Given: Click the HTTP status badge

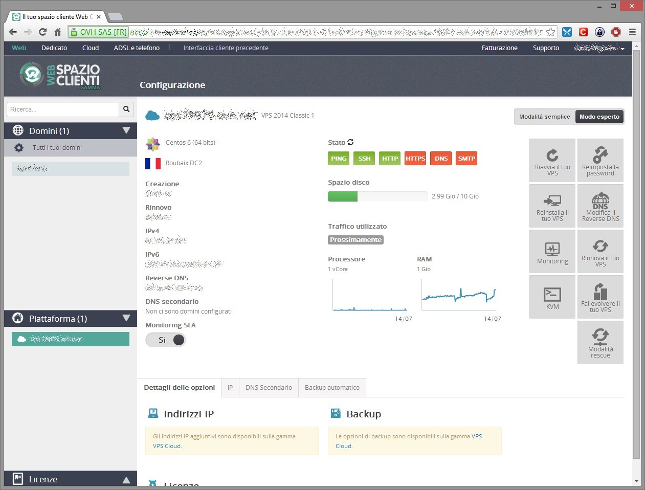Looking at the screenshot, I should pos(390,159).
